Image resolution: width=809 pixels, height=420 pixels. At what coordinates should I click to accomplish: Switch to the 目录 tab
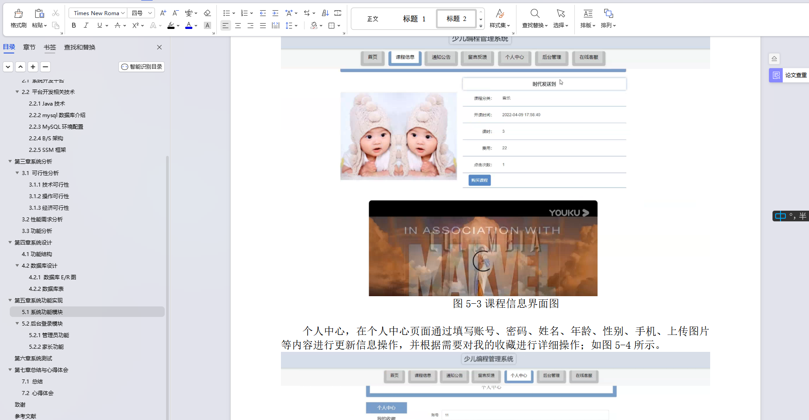point(9,47)
